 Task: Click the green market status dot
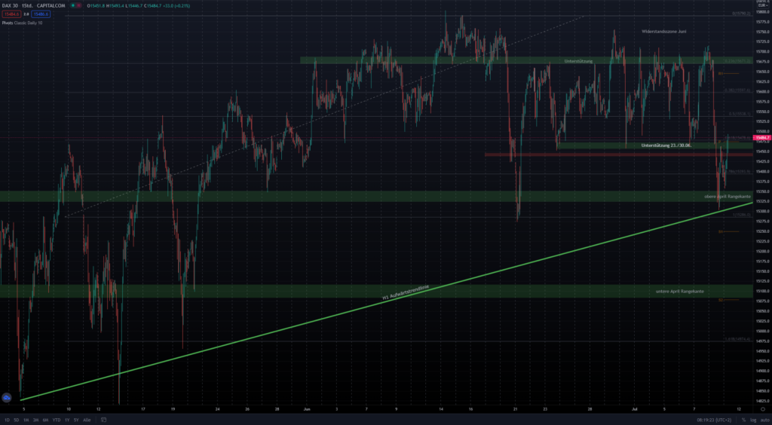(73, 5)
